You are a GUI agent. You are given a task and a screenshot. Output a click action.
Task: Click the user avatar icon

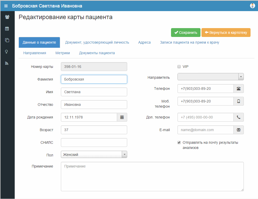(252, 6)
